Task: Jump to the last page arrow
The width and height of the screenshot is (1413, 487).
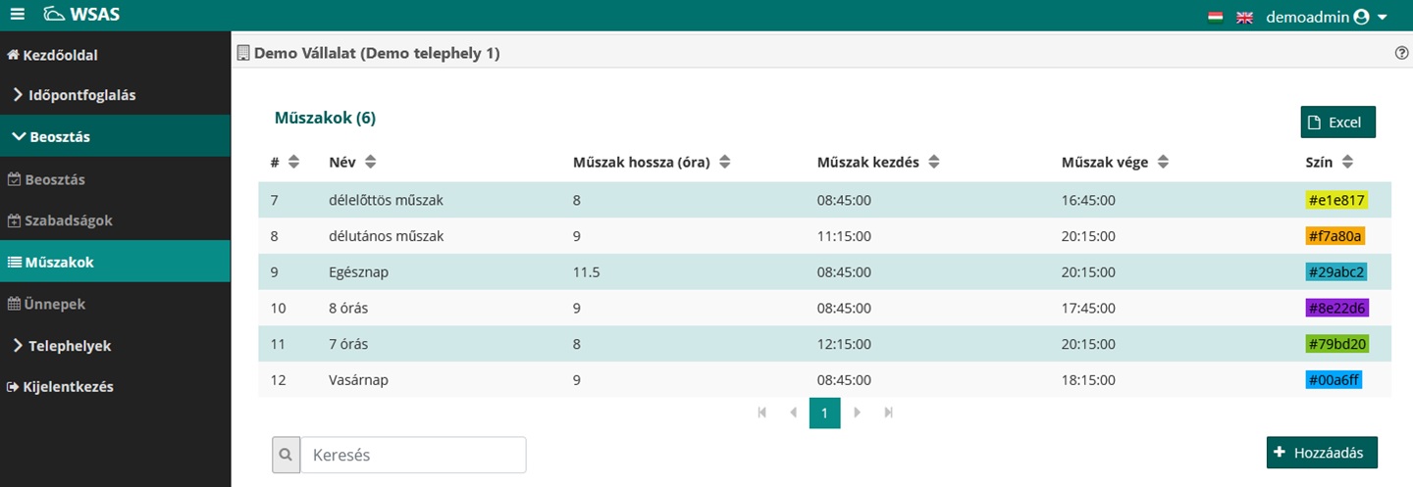Action: (x=888, y=413)
